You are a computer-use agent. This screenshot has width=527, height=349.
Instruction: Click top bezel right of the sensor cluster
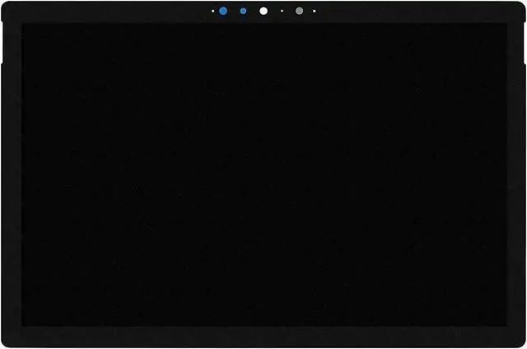[x=412, y=12]
